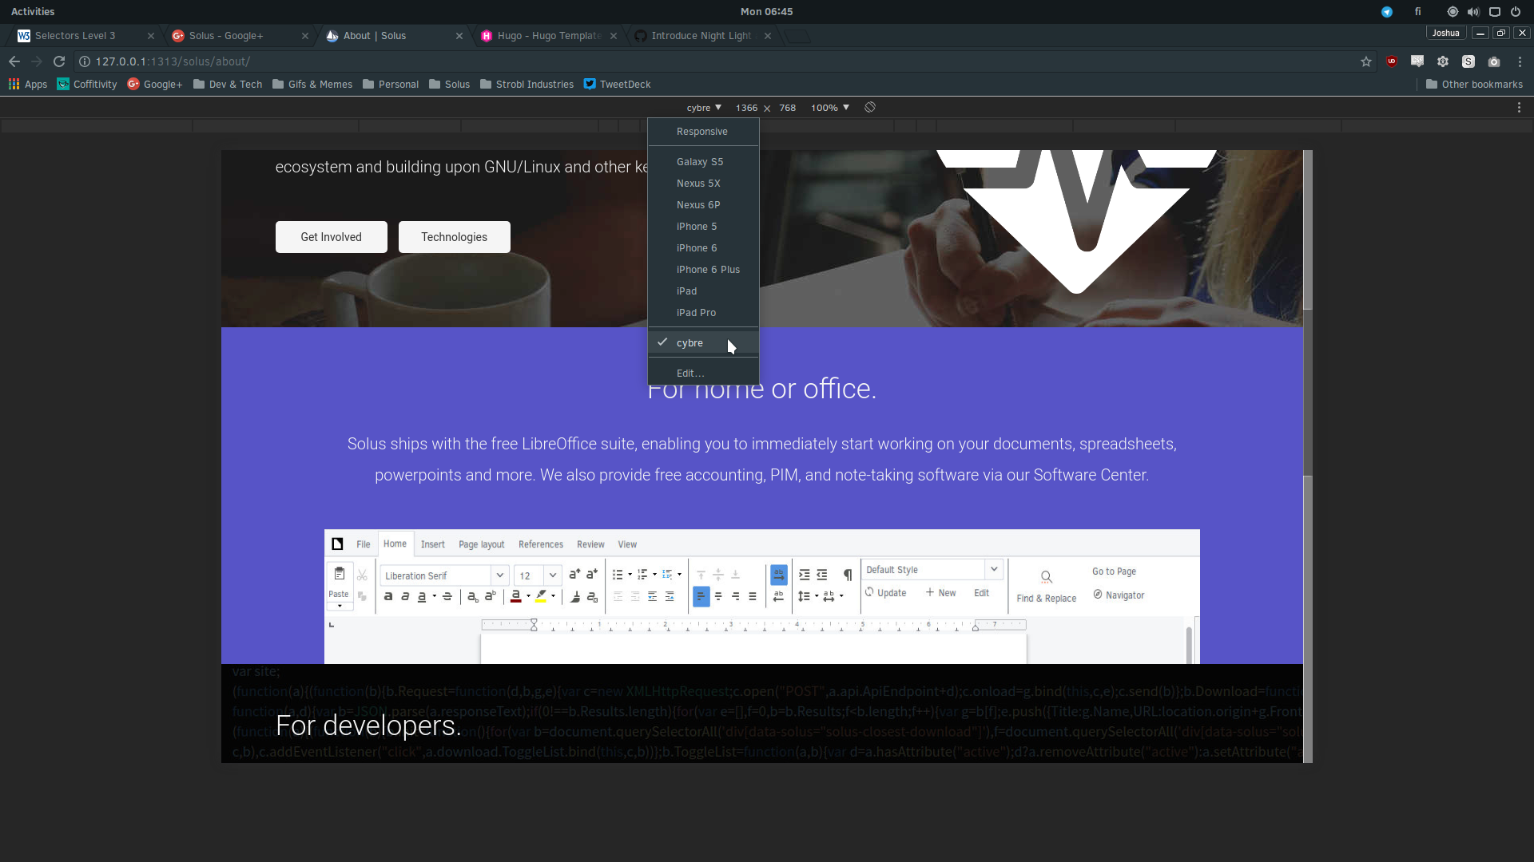Click the Joshua profile button
Image resolution: width=1534 pixels, height=862 pixels.
1446,33
